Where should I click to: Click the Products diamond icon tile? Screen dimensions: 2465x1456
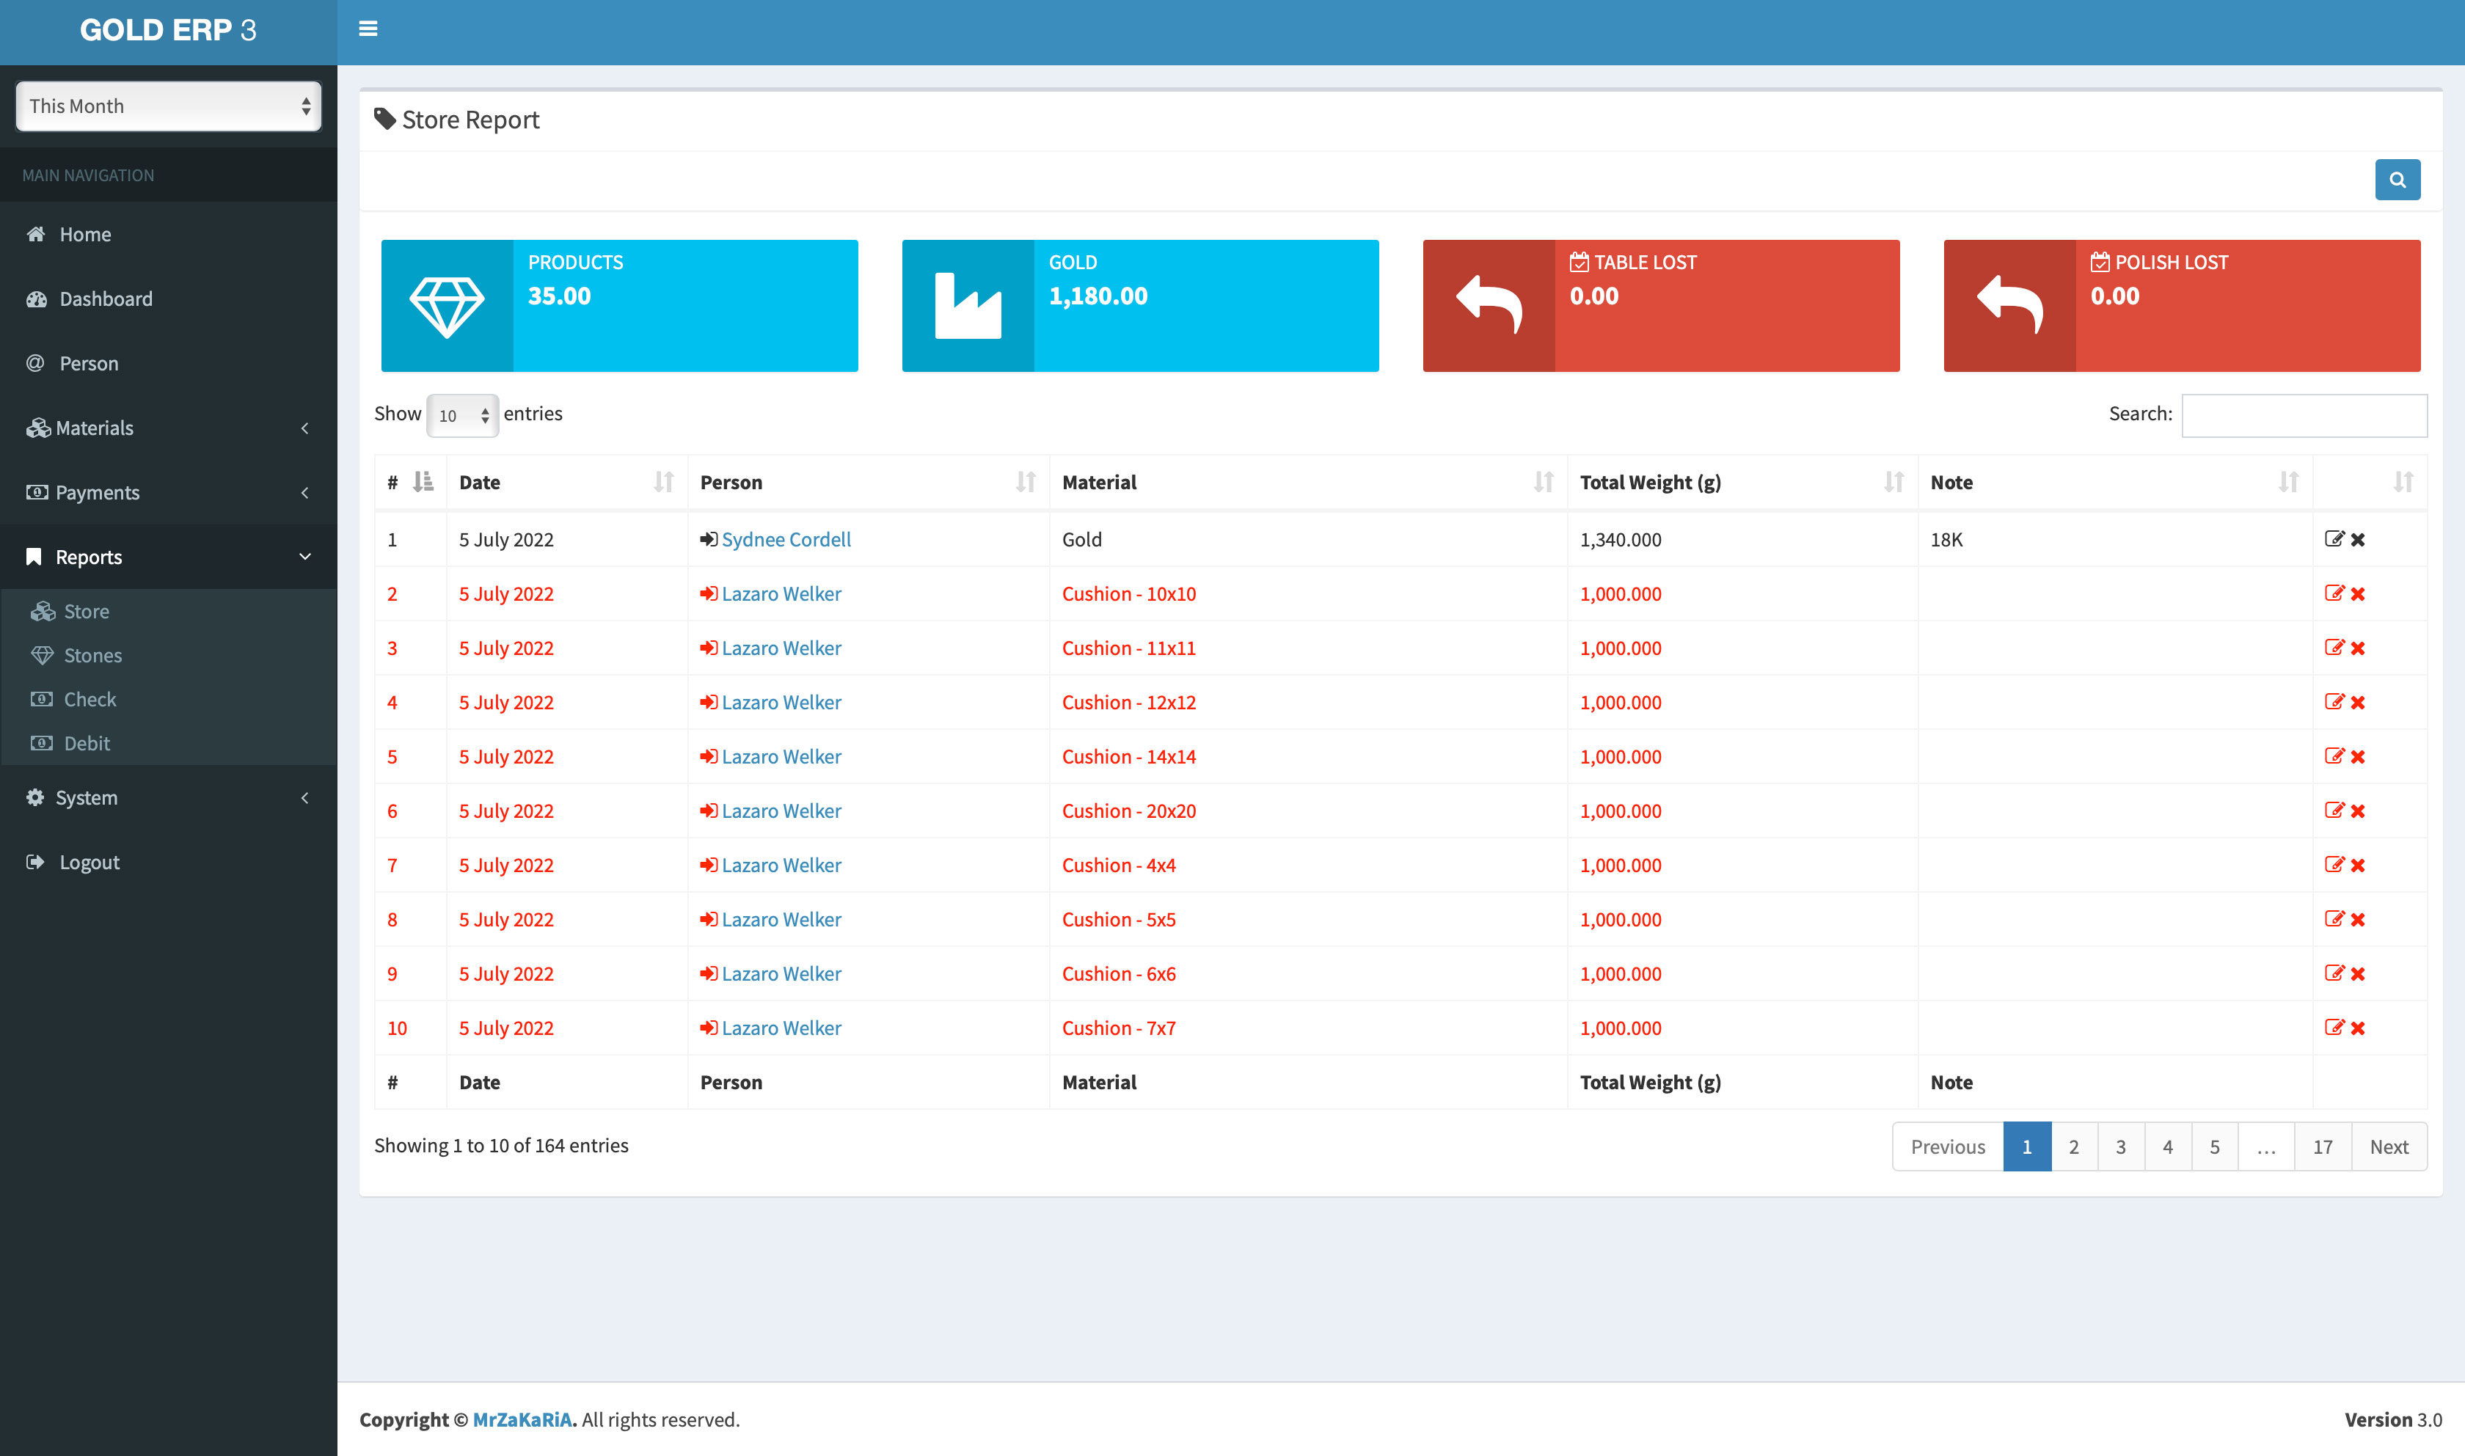click(x=447, y=306)
